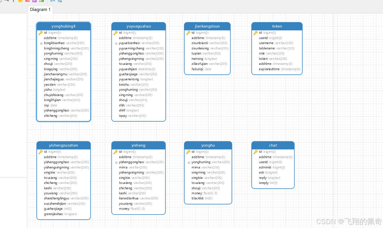The image size is (383, 228).
Task: Click the username field in token table
Action: click(276, 43)
